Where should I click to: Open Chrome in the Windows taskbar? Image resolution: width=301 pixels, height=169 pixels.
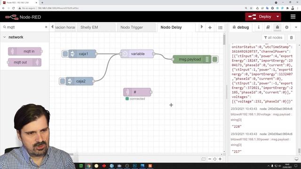click(x=89, y=166)
